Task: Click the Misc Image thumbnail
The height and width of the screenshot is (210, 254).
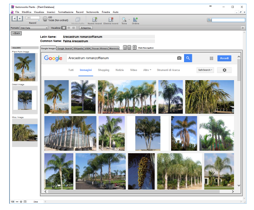Action: click(x=25, y=133)
